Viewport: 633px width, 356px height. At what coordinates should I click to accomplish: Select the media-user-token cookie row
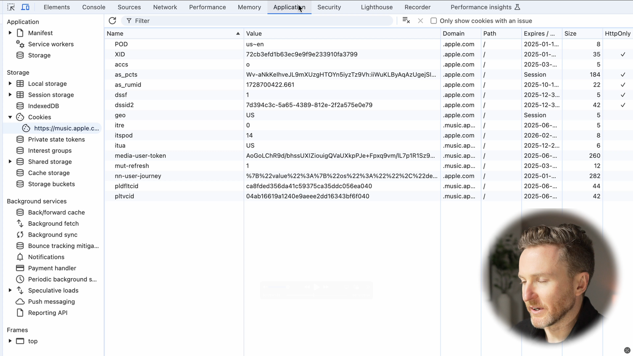140,155
